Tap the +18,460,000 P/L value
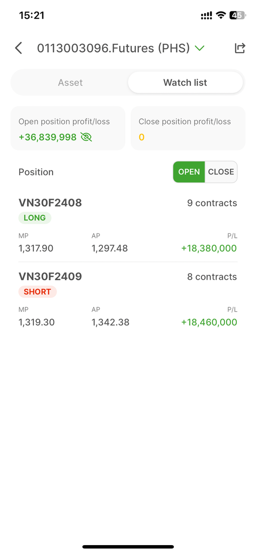256x554 pixels. coord(209,322)
